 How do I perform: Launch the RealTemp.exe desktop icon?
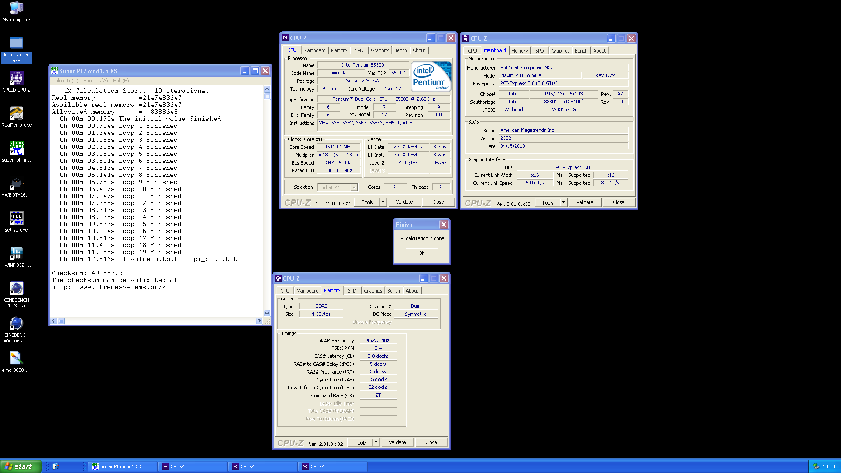click(x=16, y=117)
